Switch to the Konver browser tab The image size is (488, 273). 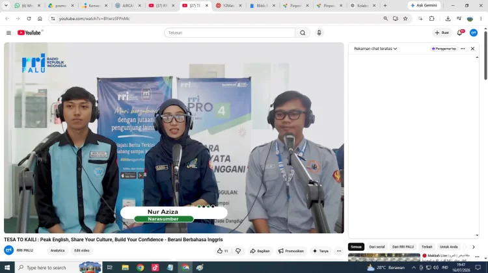94,6
